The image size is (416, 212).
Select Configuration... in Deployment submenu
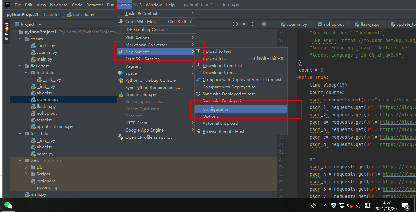241,109
